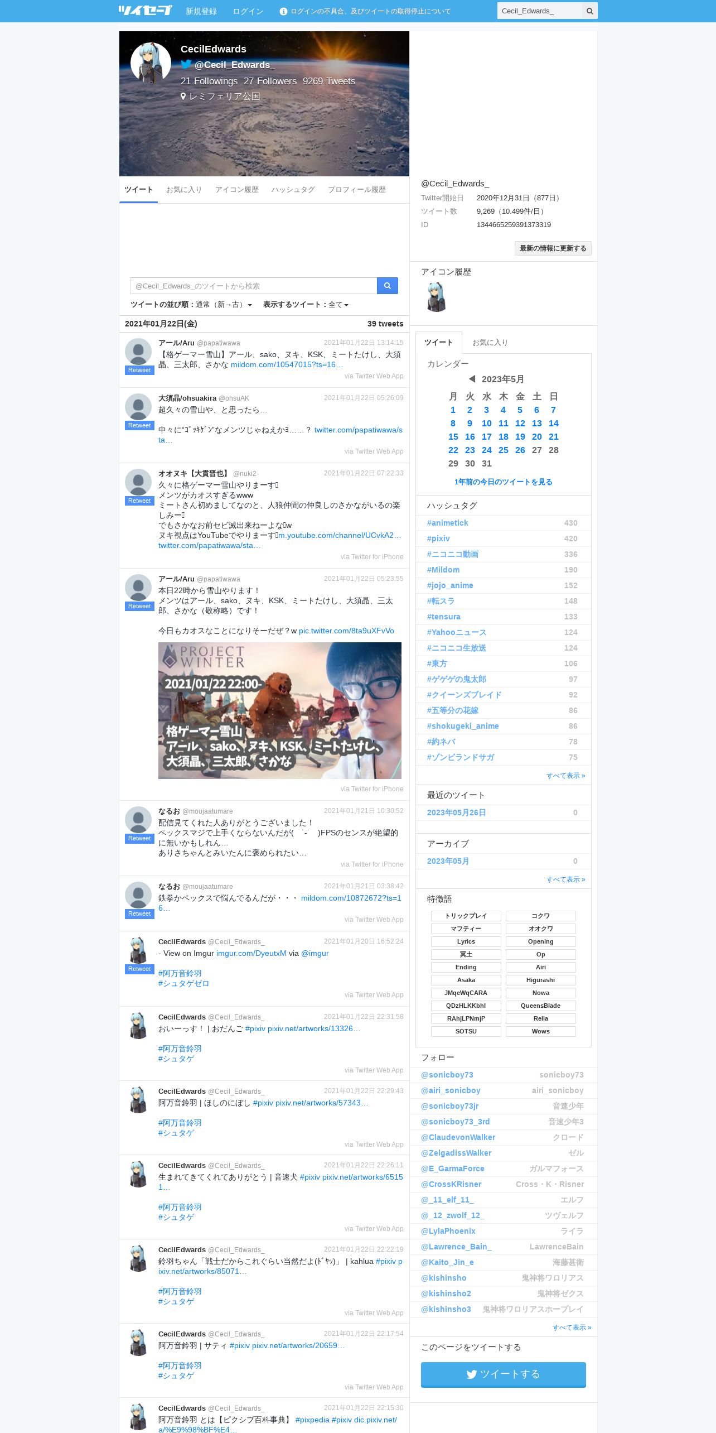The height and width of the screenshot is (1433, 716).
Task: Click the Retweet badge on 大須晶 tweet
Action: (139, 425)
